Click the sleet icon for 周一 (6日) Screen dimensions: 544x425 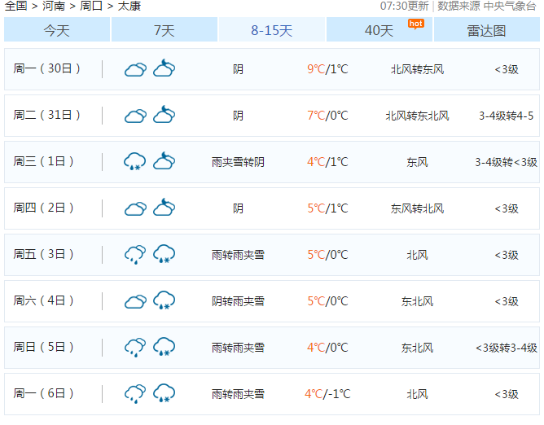[x=165, y=394]
